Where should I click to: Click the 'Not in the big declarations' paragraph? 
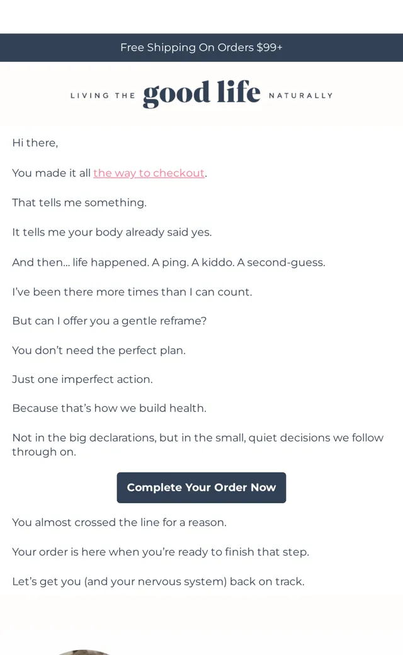(x=198, y=445)
